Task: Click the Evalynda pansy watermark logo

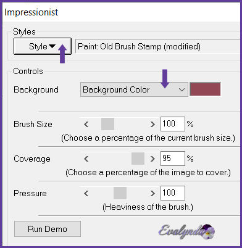Action: pos(187,231)
